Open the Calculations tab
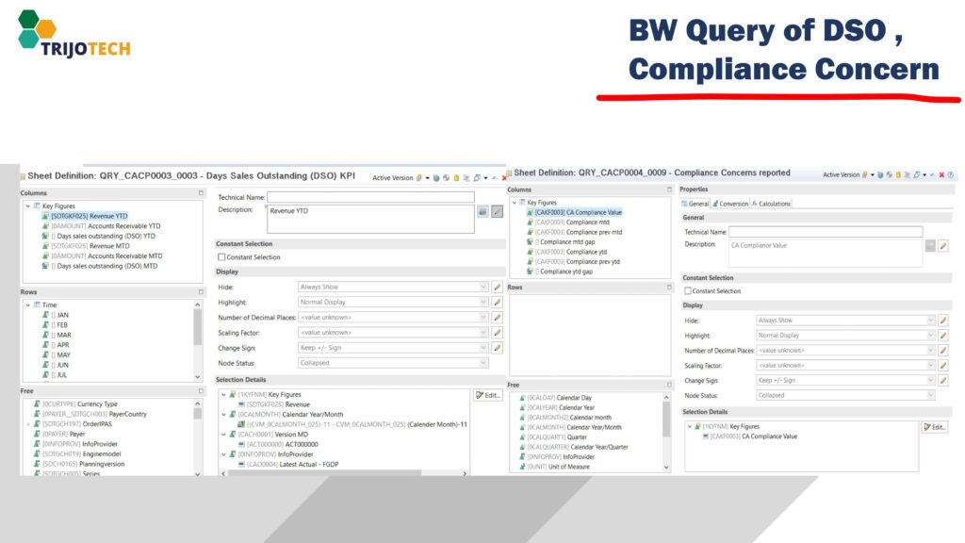The image size is (965, 543). coord(771,204)
